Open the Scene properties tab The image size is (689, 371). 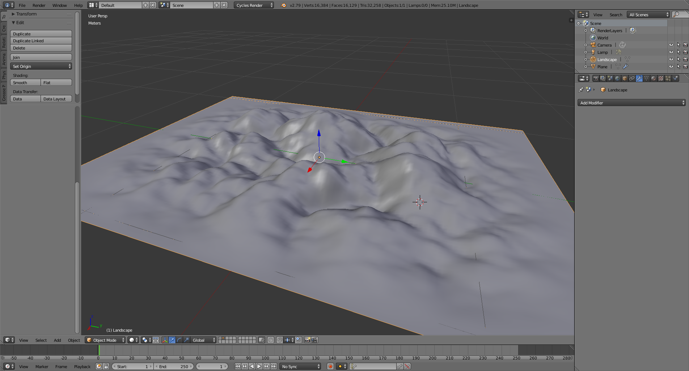[x=610, y=78]
